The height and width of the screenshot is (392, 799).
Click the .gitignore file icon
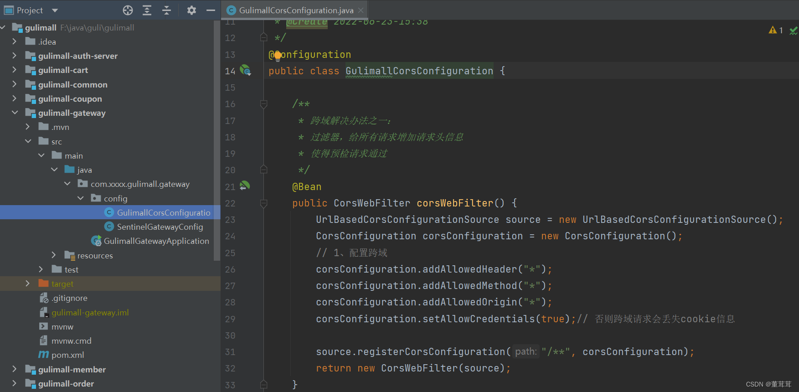tap(44, 298)
